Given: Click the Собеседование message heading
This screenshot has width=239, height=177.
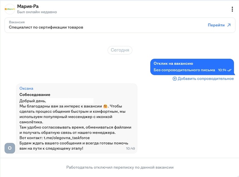Looking at the screenshot, I should click(35, 94).
